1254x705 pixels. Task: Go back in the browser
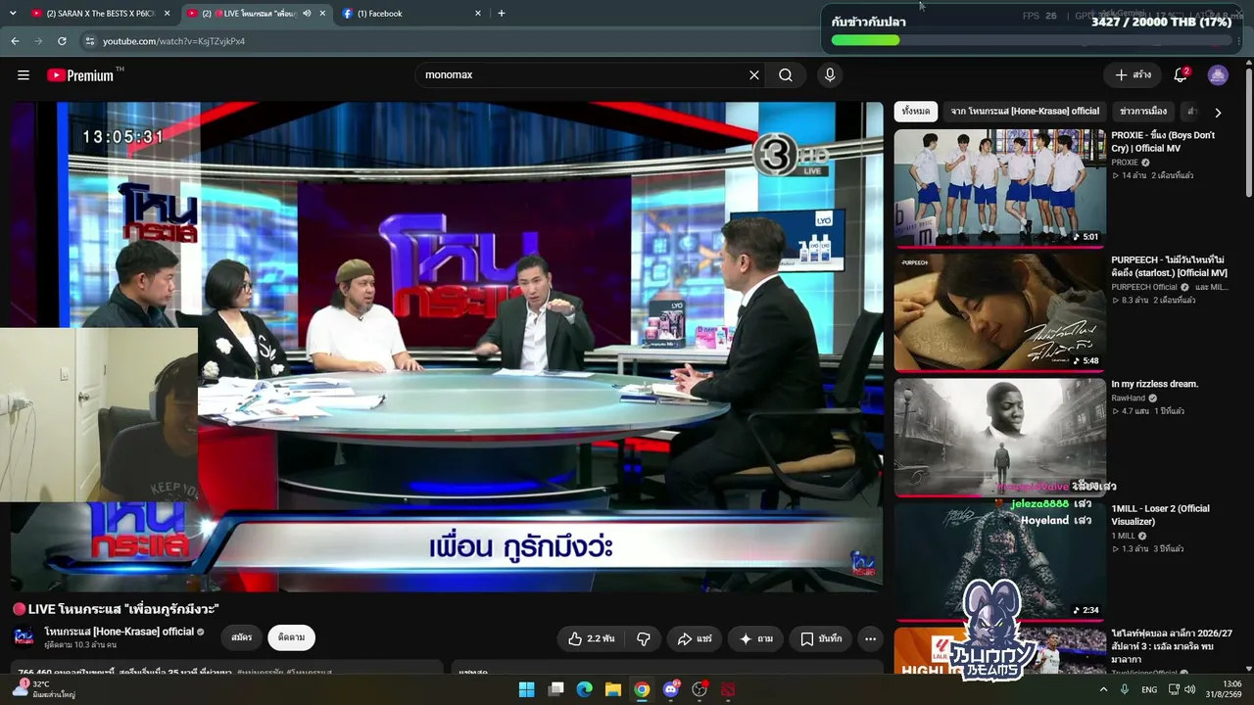click(x=15, y=41)
